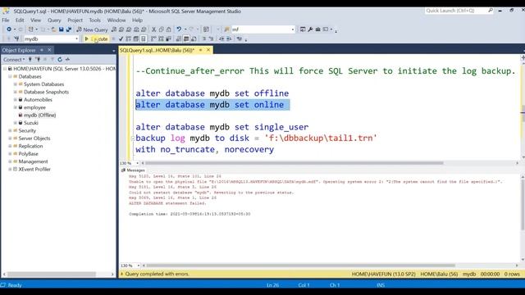This screenshot has height=295, width=525.
Task: Click the Object Explorer horizontal scrollbar
Action: point(52,274)
